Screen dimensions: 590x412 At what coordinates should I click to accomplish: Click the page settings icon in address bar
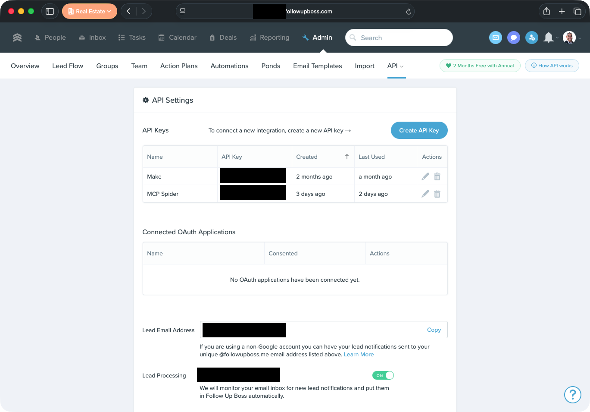pos(183,11)
